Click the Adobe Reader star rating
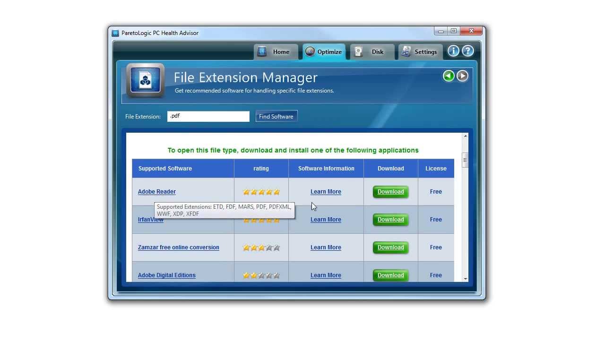605x340 pixels. 261,192
